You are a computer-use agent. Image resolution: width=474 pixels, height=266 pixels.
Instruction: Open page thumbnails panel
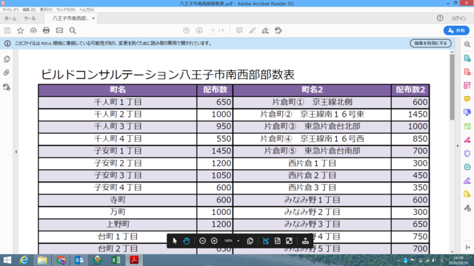(7, 59)
